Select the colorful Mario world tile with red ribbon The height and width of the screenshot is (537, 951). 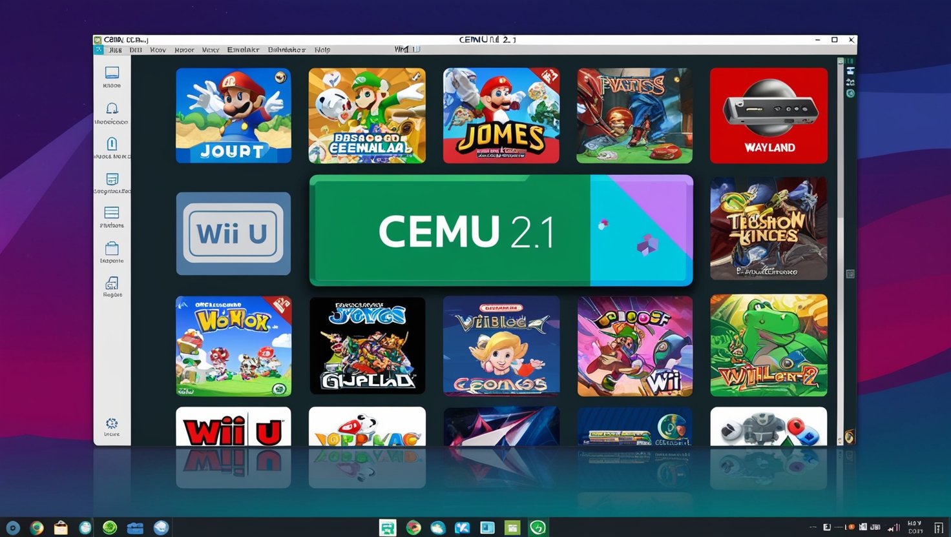(233, 346)
